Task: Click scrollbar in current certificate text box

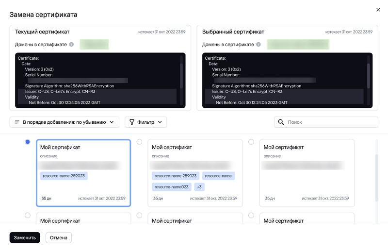Action: [181, 73]
